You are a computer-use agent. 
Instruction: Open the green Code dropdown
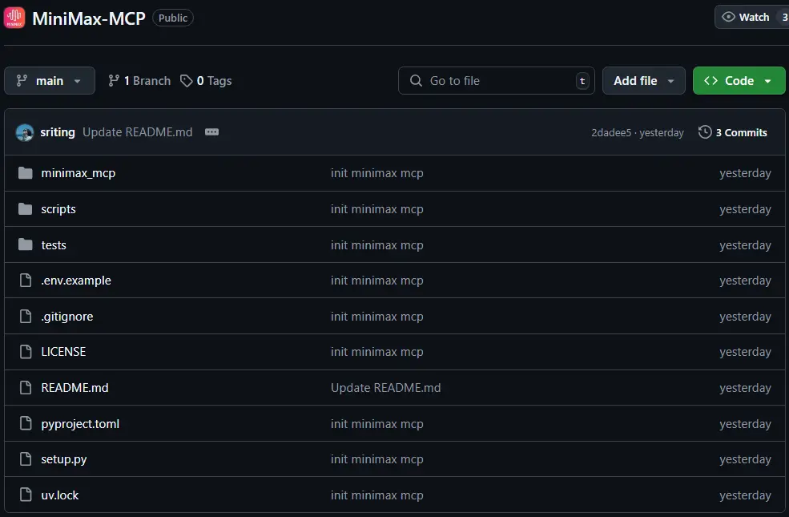tap(739, 81)
